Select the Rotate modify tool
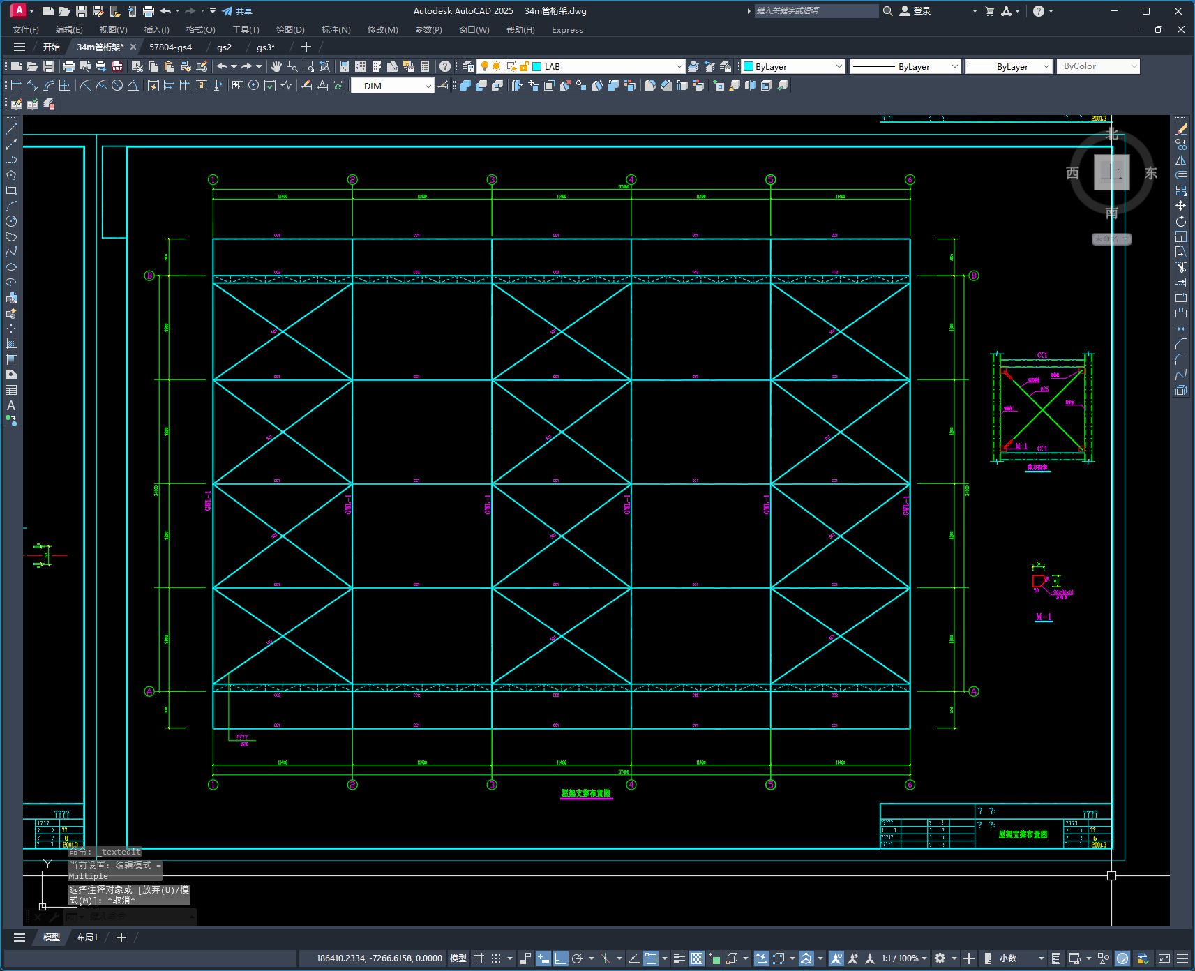The width and height of the screenshot is (1195, 971). (1180, 221)
